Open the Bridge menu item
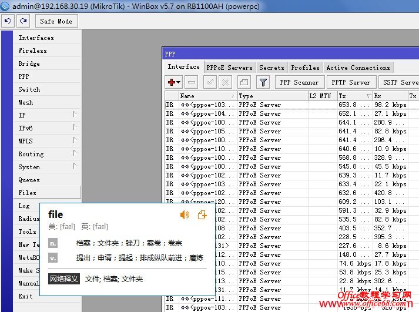 tap(47, 63)
